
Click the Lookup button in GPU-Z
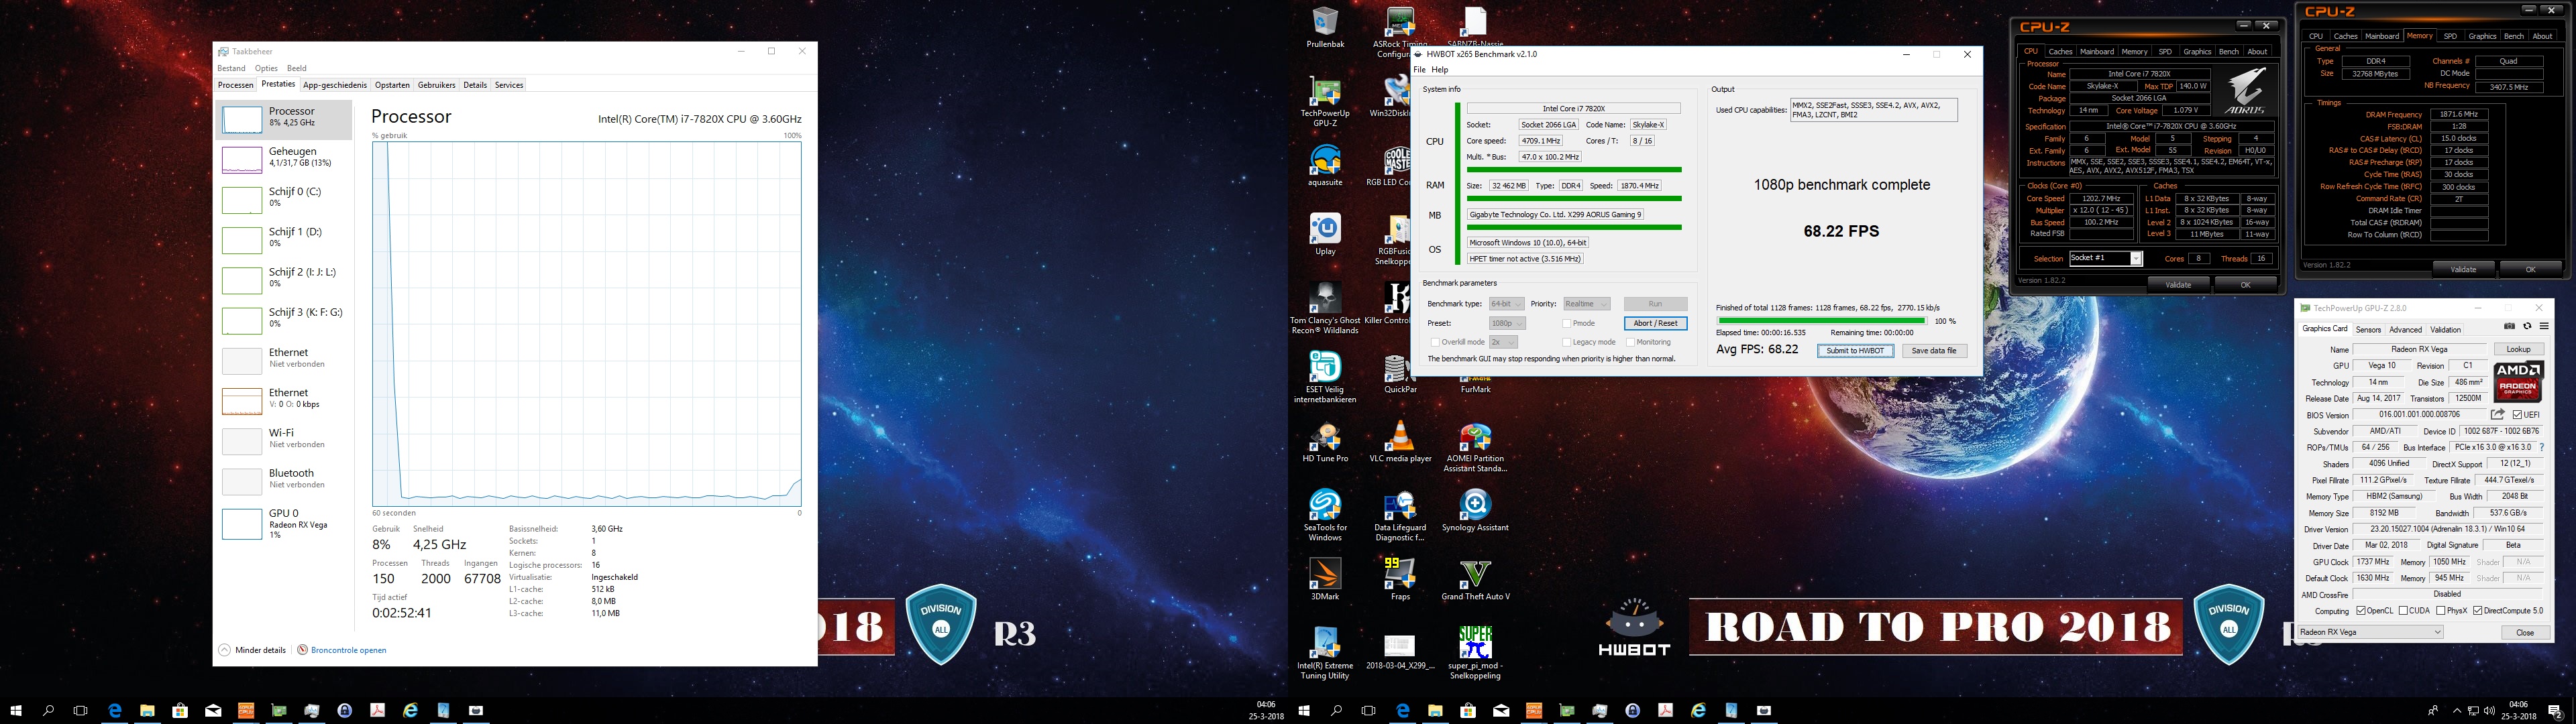click(2518, 349)
